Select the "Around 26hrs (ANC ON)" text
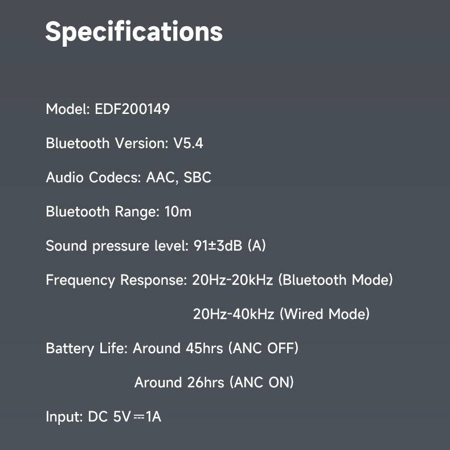This screenshot has width=450, height=450. [214, 382]
